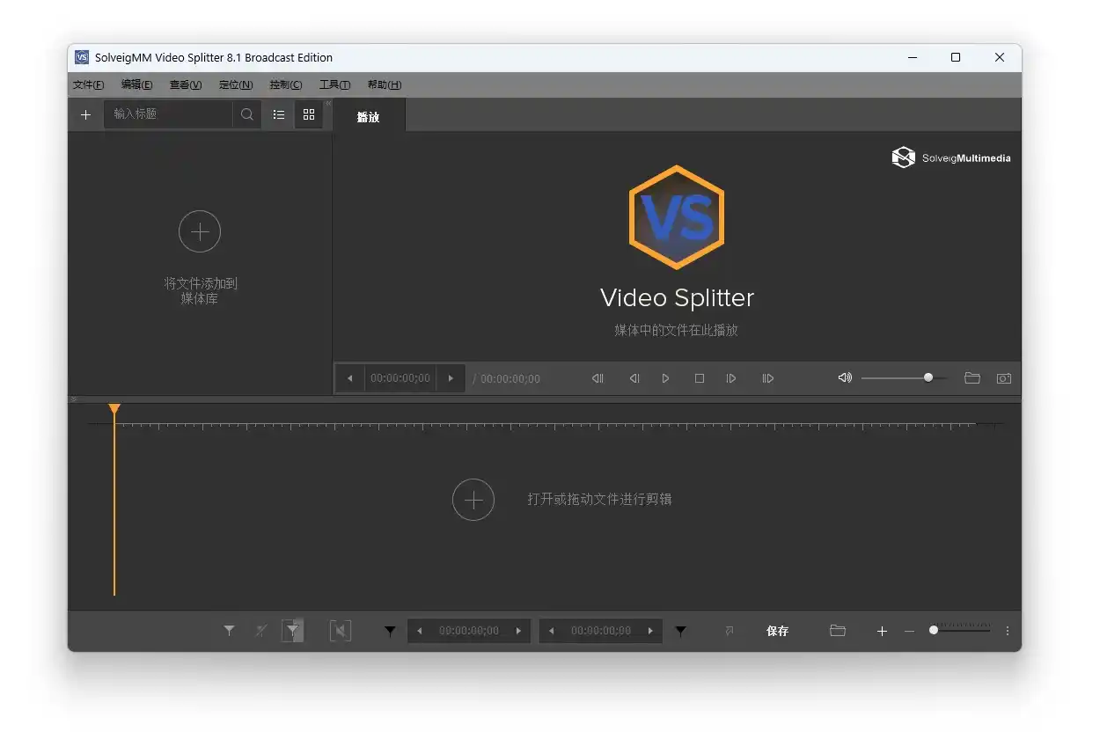Open the 帮助(H) menu

pyautogui.click(x=385, y=85)
